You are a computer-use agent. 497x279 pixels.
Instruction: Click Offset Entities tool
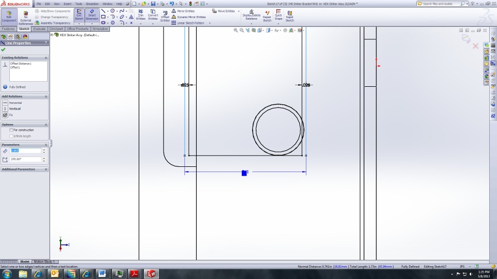click(x=165, y=17)
